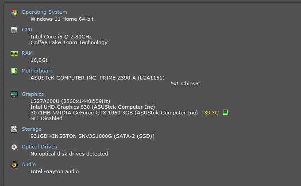Click the Audio speaker icon
301x186 pixels.
coord(14,165)
